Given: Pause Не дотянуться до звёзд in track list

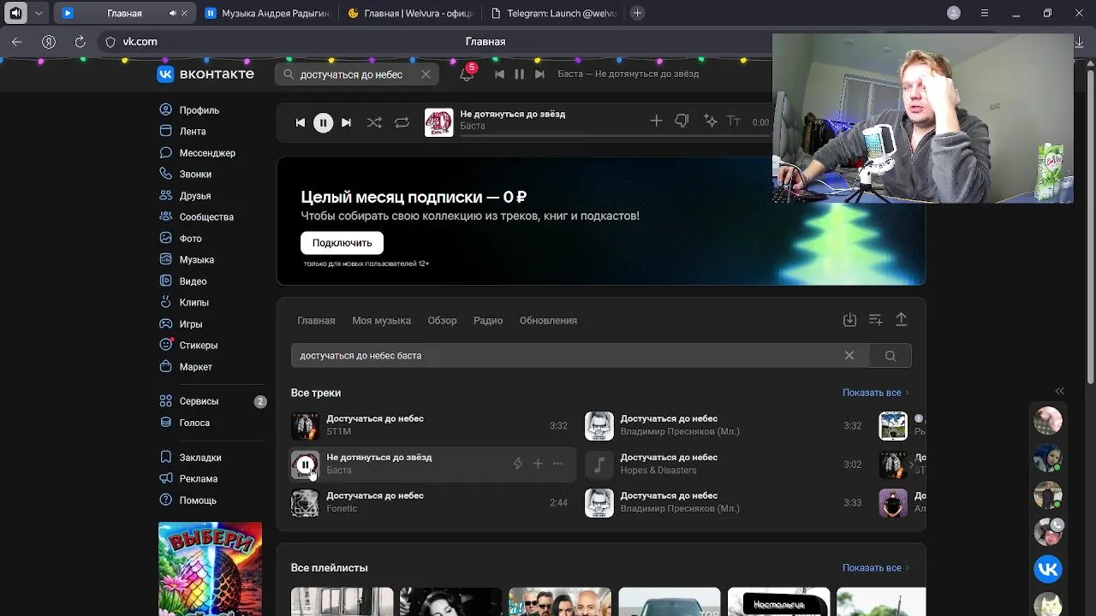Looking at the screenshot, I should pos(305,465).
